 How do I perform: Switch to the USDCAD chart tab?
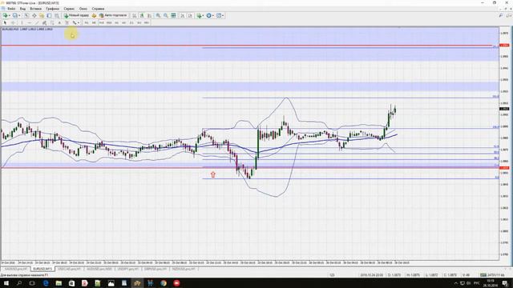[69, 269]
